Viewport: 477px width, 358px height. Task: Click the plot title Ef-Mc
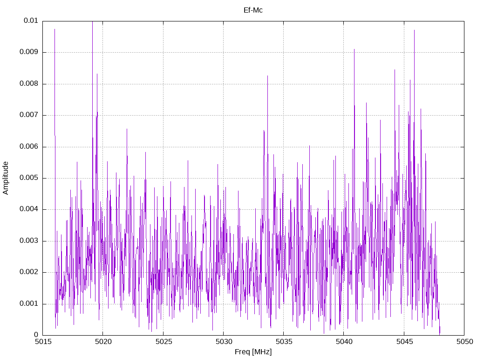coord(253,10)
